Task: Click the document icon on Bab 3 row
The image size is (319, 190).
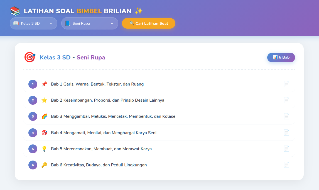Action: (286, 116)
